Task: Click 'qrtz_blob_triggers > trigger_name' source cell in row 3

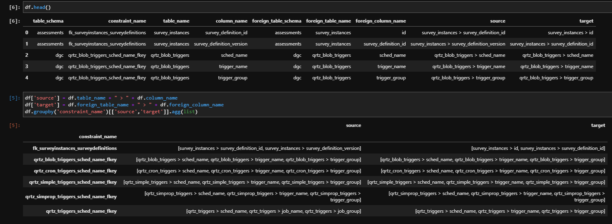Action: [469, 66]
